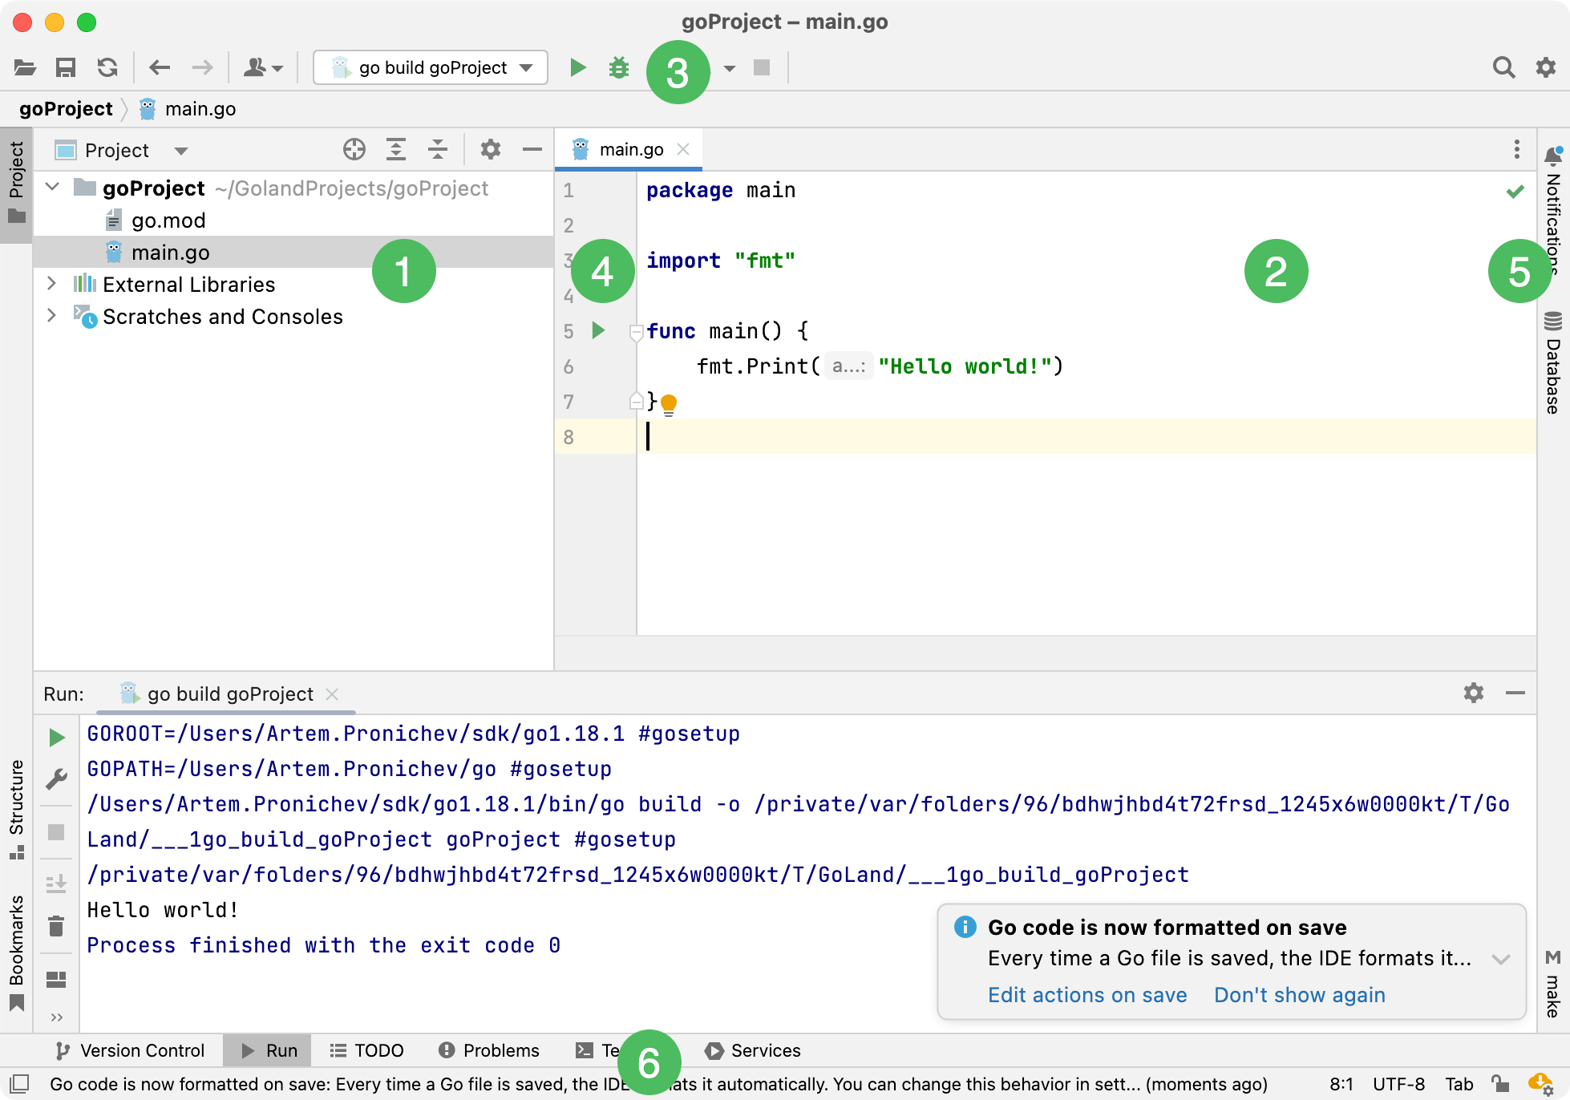Screen dimensions: 1570x1100
Task: Click the wrench icon in the Run panel
Action: coord(56,779)
